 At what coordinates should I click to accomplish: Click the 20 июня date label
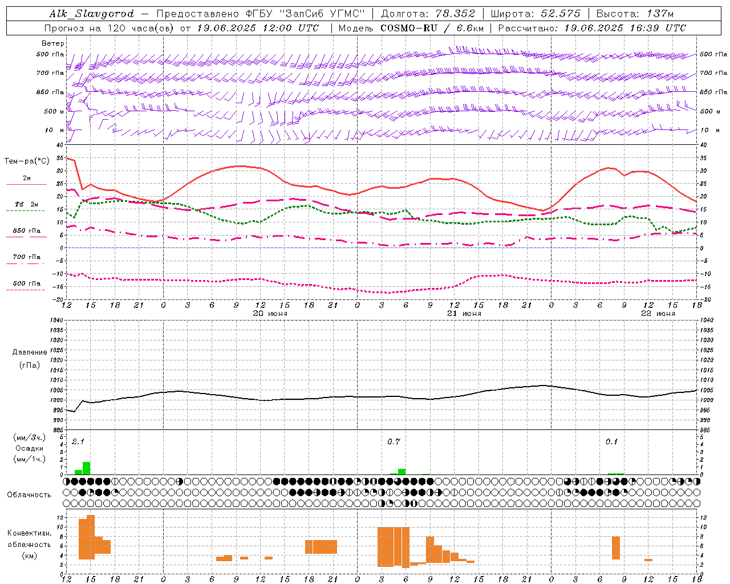click(270, 314)
